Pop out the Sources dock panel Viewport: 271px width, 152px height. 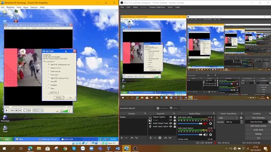pyautogui.click(x=174, y=114)
